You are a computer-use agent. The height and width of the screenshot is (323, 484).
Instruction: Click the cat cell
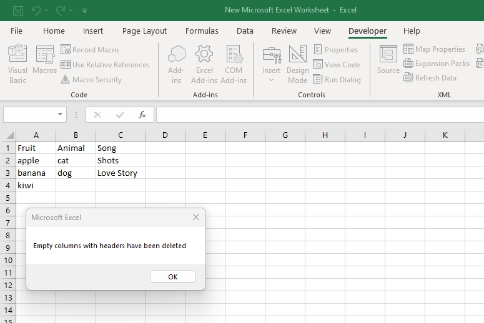[76, 160]
